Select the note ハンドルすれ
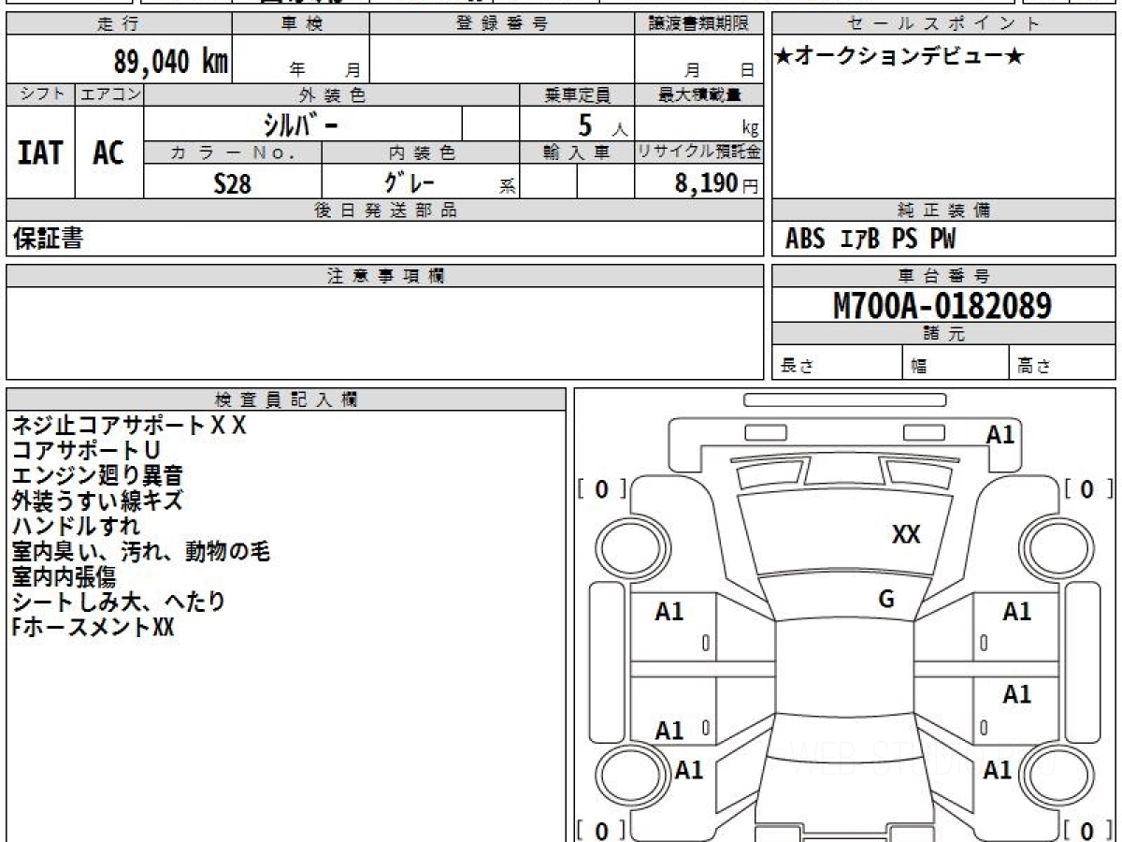The height and width of the screenshot is (842, 1122). [x=76, y=526]
